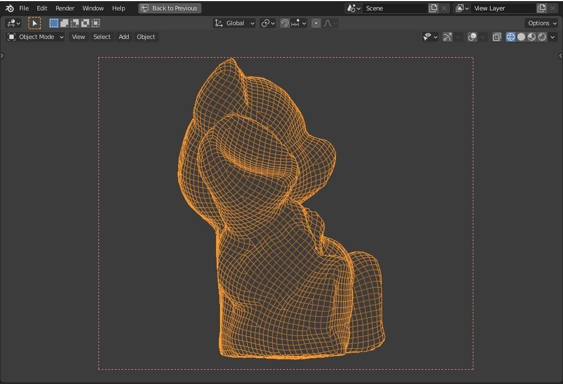The height and width of the screenshot is (384, 563).
Task: Choose the Intersect selection mode icon
Action: 96,23
